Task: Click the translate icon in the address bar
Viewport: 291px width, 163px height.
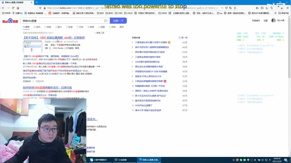Action: 230,8
